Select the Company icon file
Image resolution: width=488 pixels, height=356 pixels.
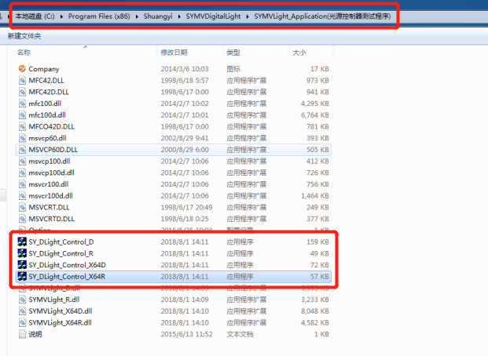(22, 69)
